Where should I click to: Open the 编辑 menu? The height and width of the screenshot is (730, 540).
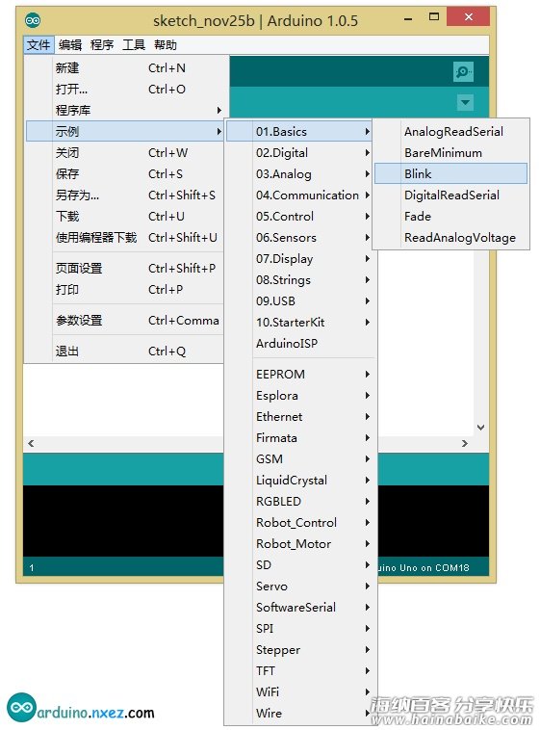coord(70,45)
